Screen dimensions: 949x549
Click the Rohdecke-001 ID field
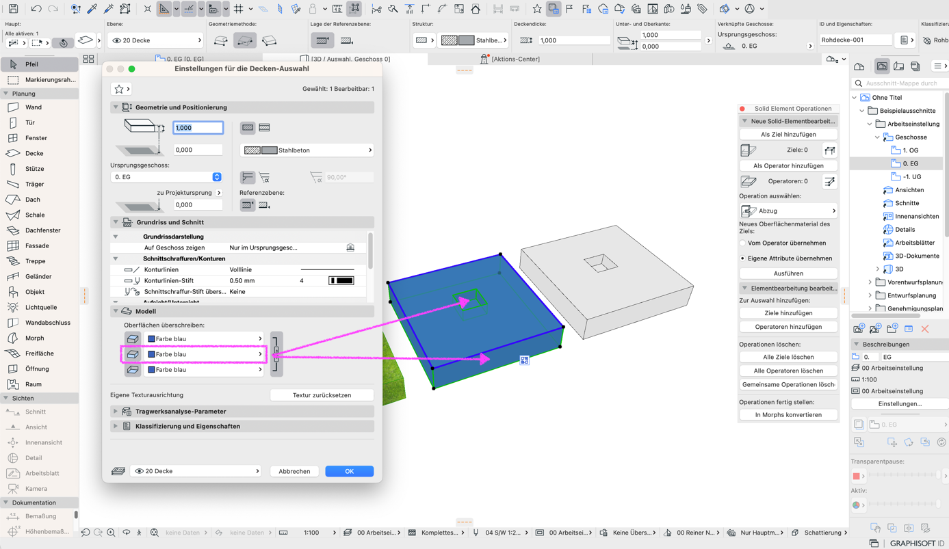(x=856, y=40)
